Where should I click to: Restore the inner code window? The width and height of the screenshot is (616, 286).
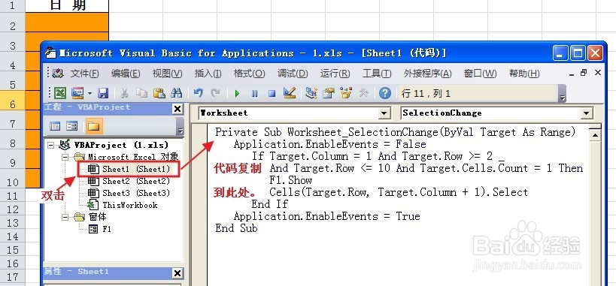point(584,73)
